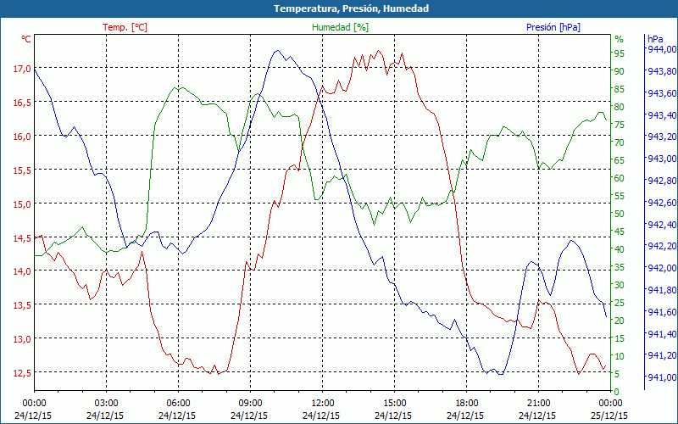Viewport: 678px width, 424px height.
Task: Click the '06:00' time axis label
Action: tap(178, 403)
